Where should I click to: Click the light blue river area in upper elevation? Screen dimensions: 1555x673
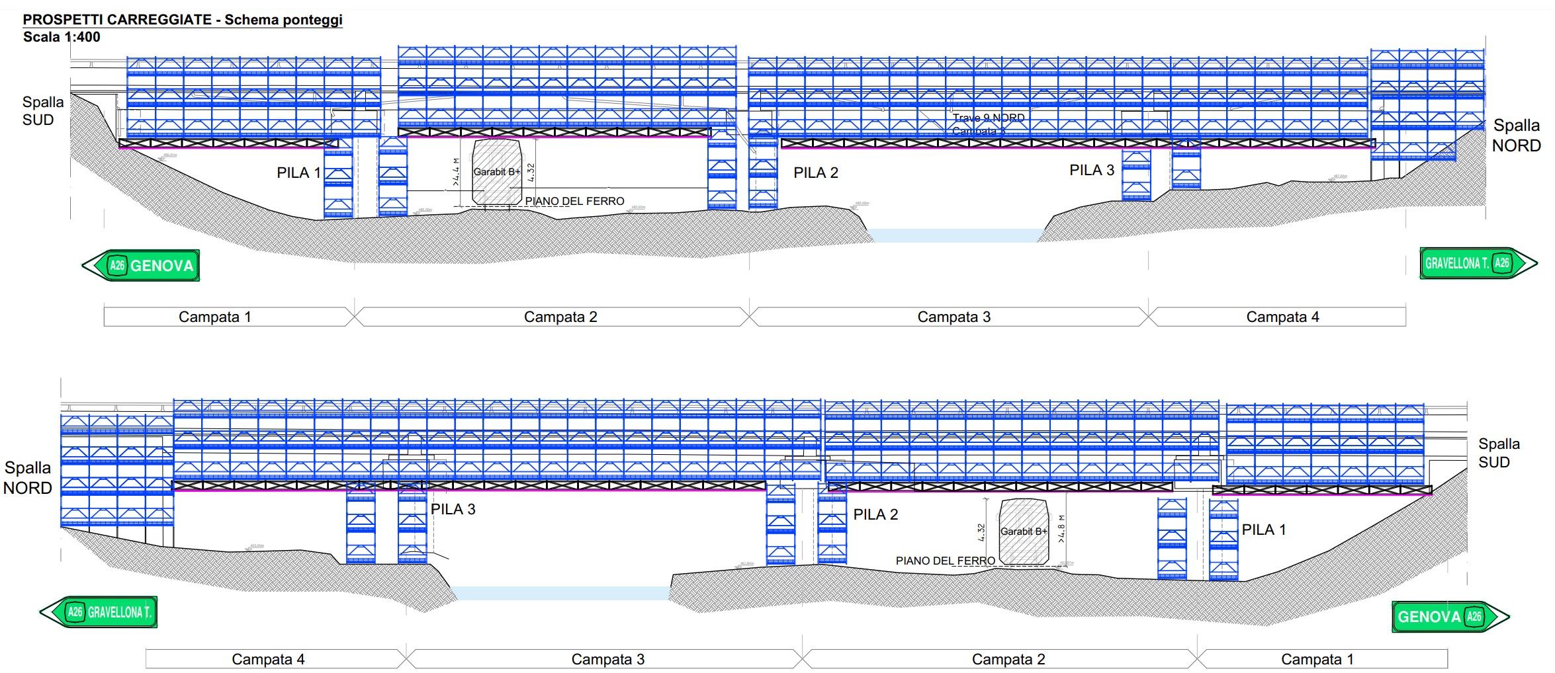point(955,235)
